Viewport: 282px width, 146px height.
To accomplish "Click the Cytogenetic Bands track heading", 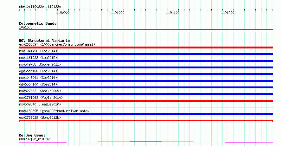I will (38, 23).
